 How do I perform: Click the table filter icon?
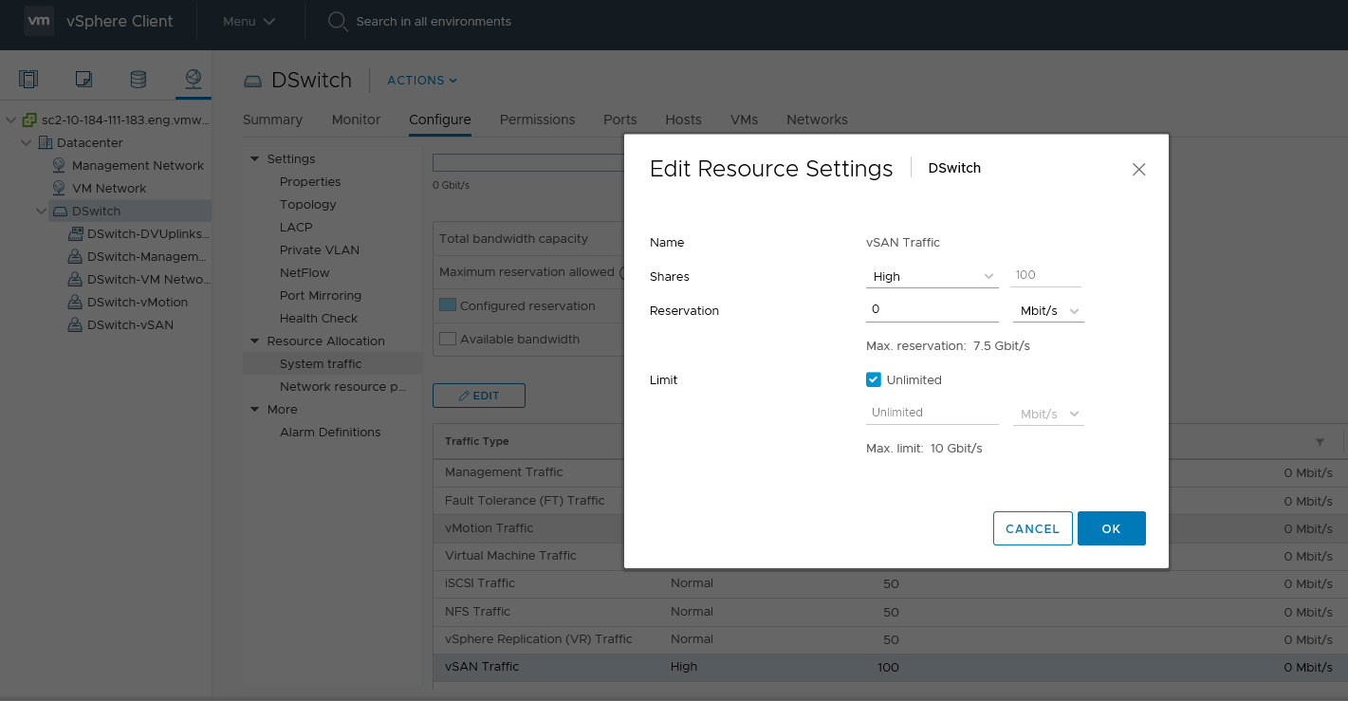(x=1320, y=442)
